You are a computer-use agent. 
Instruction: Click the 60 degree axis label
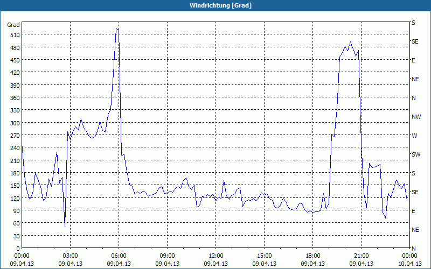coord(17,223)
